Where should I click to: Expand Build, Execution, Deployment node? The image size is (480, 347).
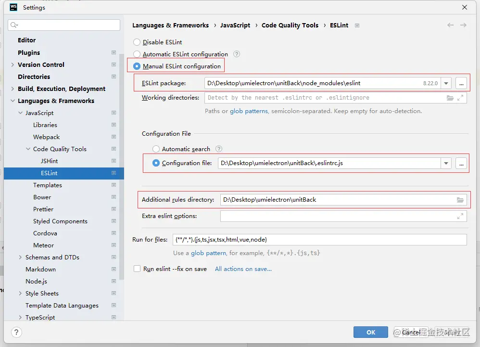13,89
